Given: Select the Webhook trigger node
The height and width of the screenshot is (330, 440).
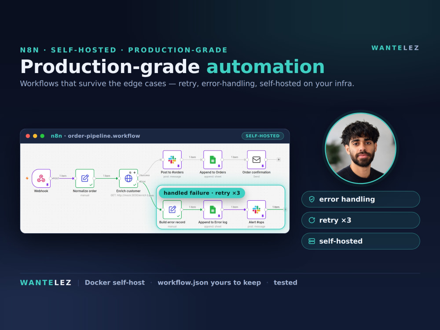Looking at the screenshot, I should click(x=41, y=178).
